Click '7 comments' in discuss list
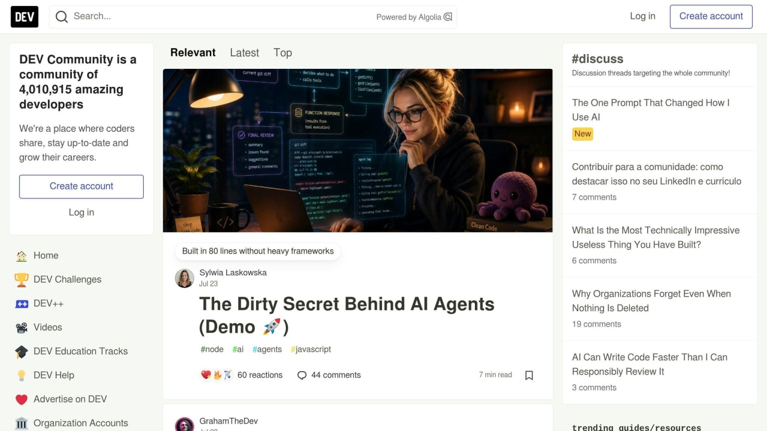 pyautogui.click(x=594, y=198)
